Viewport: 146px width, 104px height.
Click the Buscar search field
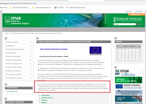[125, 24]
